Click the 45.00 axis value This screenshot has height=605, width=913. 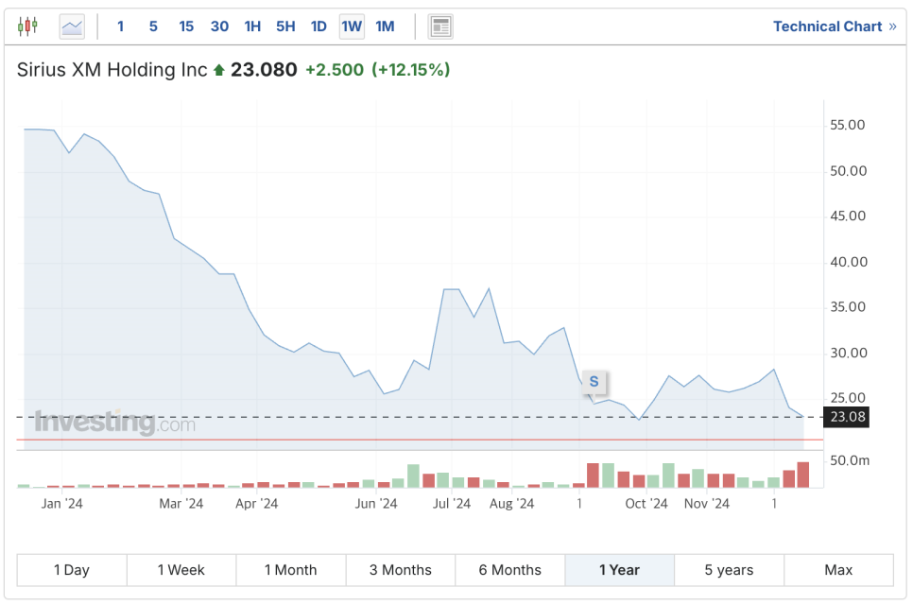(848, 216)
